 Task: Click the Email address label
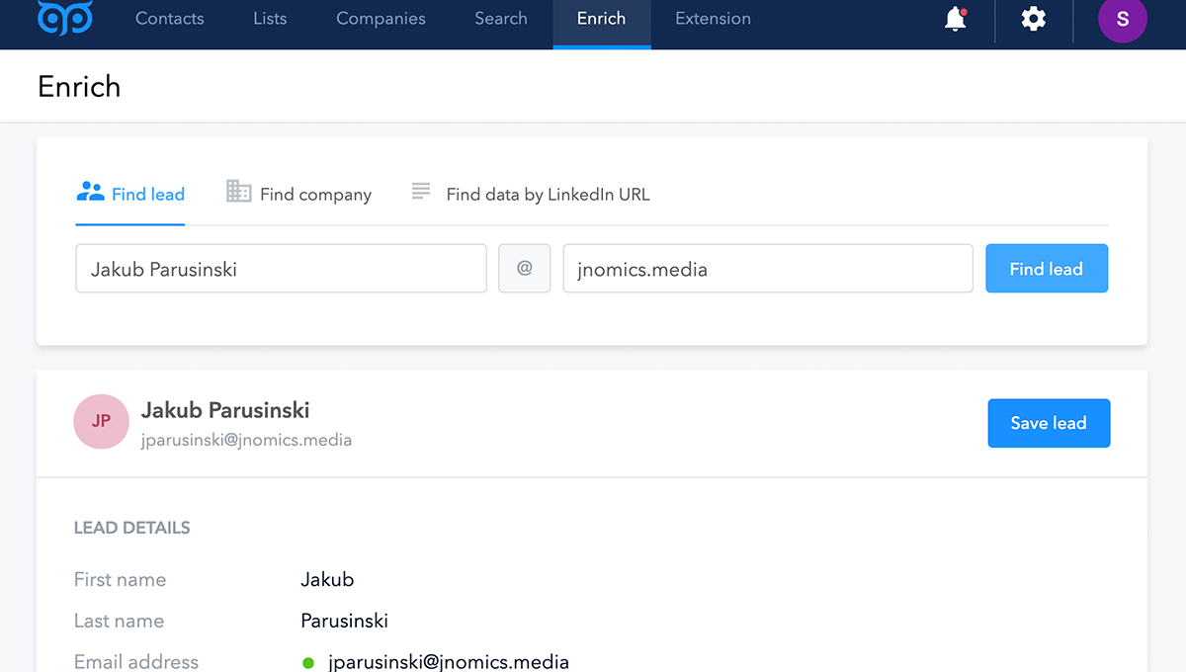tap(136, 662)
